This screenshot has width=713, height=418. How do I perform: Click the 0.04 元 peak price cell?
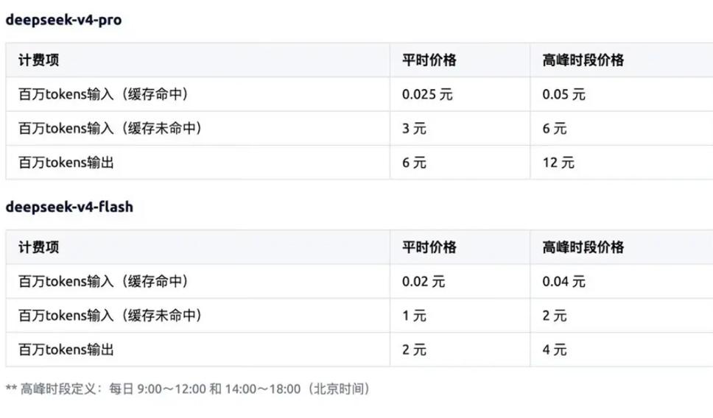point(563,282)
